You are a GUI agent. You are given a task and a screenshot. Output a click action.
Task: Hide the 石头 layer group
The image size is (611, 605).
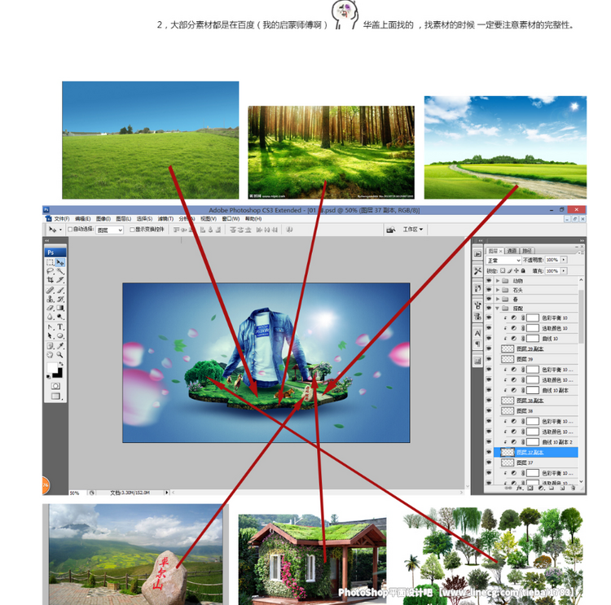[489, 290]
